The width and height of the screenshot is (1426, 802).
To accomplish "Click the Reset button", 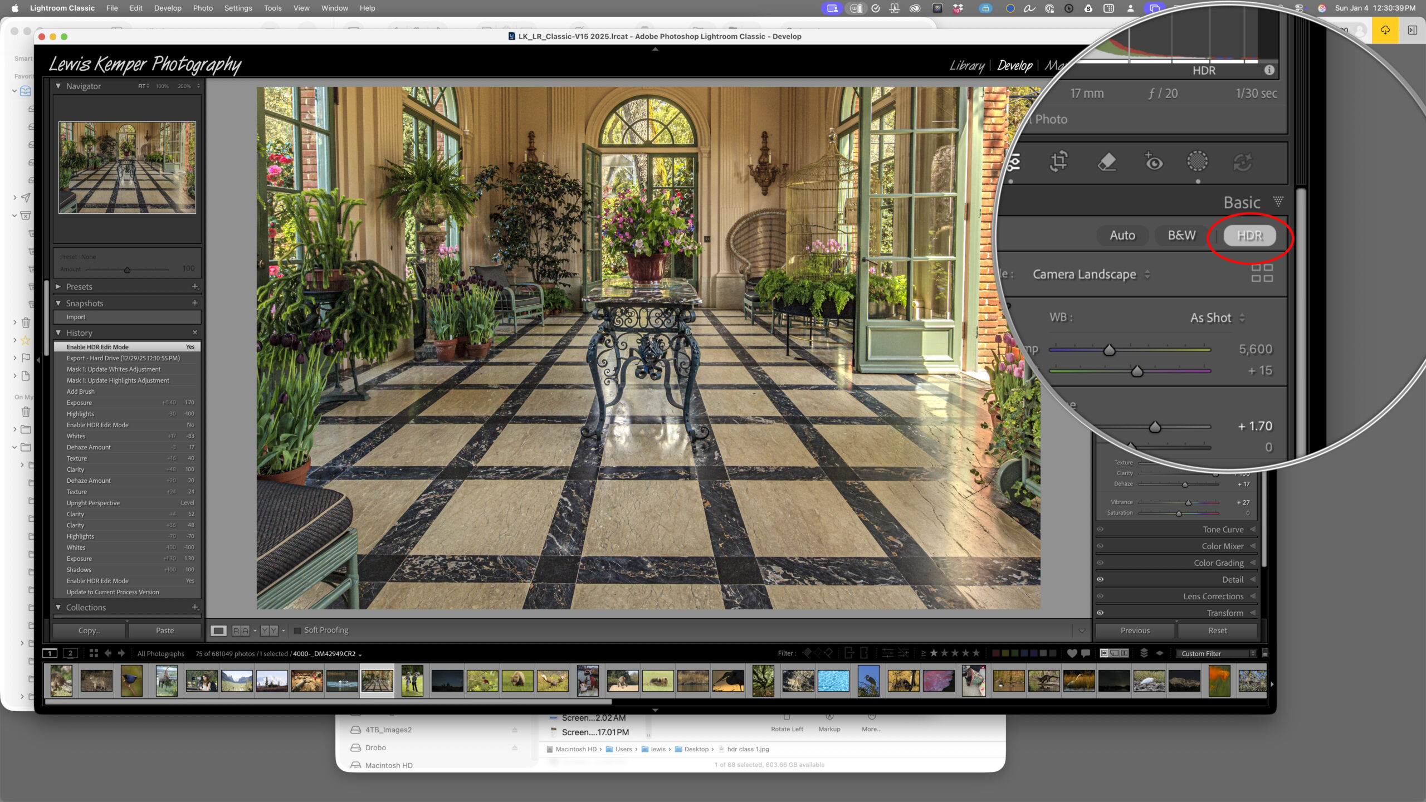I will [x=1217, y=630].
